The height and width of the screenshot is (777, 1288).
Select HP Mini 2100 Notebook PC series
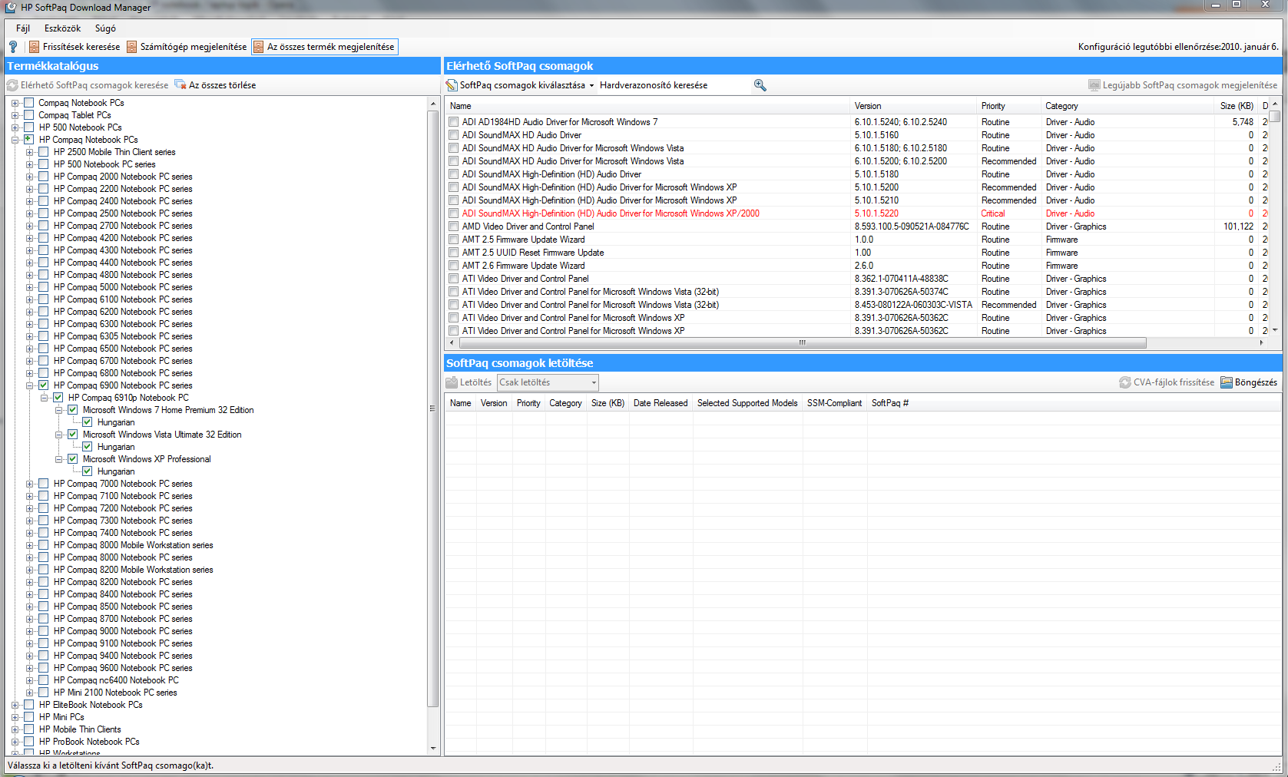pyautogui.click(x=115, y=693)
